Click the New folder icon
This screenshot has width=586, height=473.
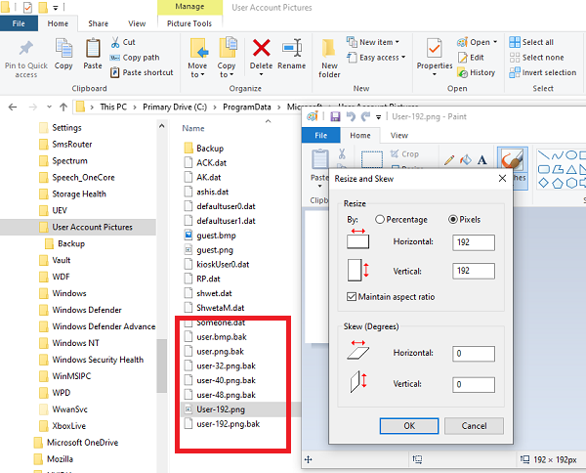click(x=328, y=48)
